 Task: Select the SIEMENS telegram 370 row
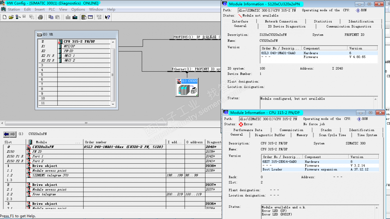pos(112,176)
